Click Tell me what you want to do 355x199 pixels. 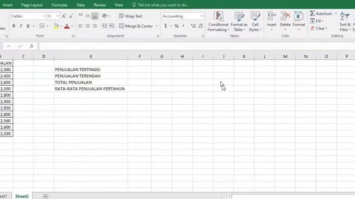coord(160,5)
